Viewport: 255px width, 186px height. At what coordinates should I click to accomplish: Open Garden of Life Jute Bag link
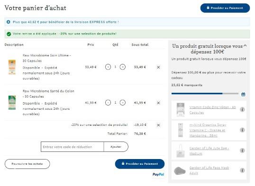coord(209,151)
